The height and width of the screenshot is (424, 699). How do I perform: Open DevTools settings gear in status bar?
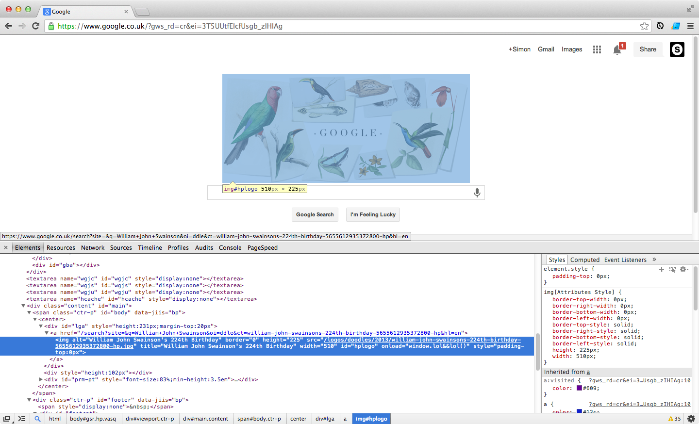[691, 419]
